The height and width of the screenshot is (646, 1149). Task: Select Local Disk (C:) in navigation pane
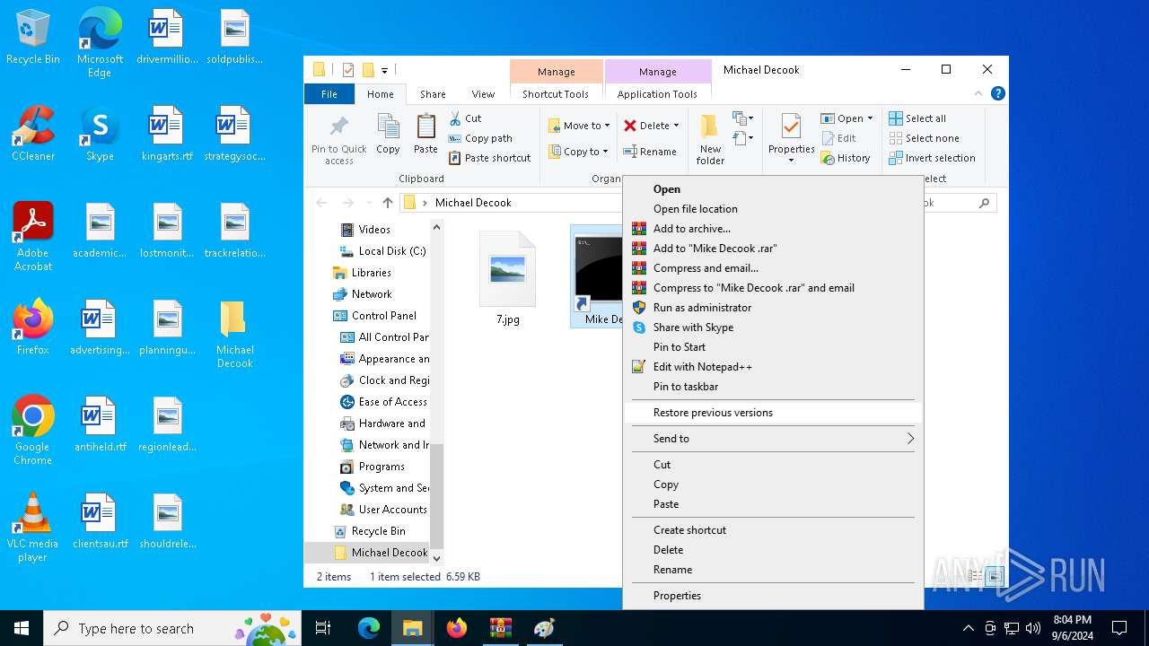(392, 251)
